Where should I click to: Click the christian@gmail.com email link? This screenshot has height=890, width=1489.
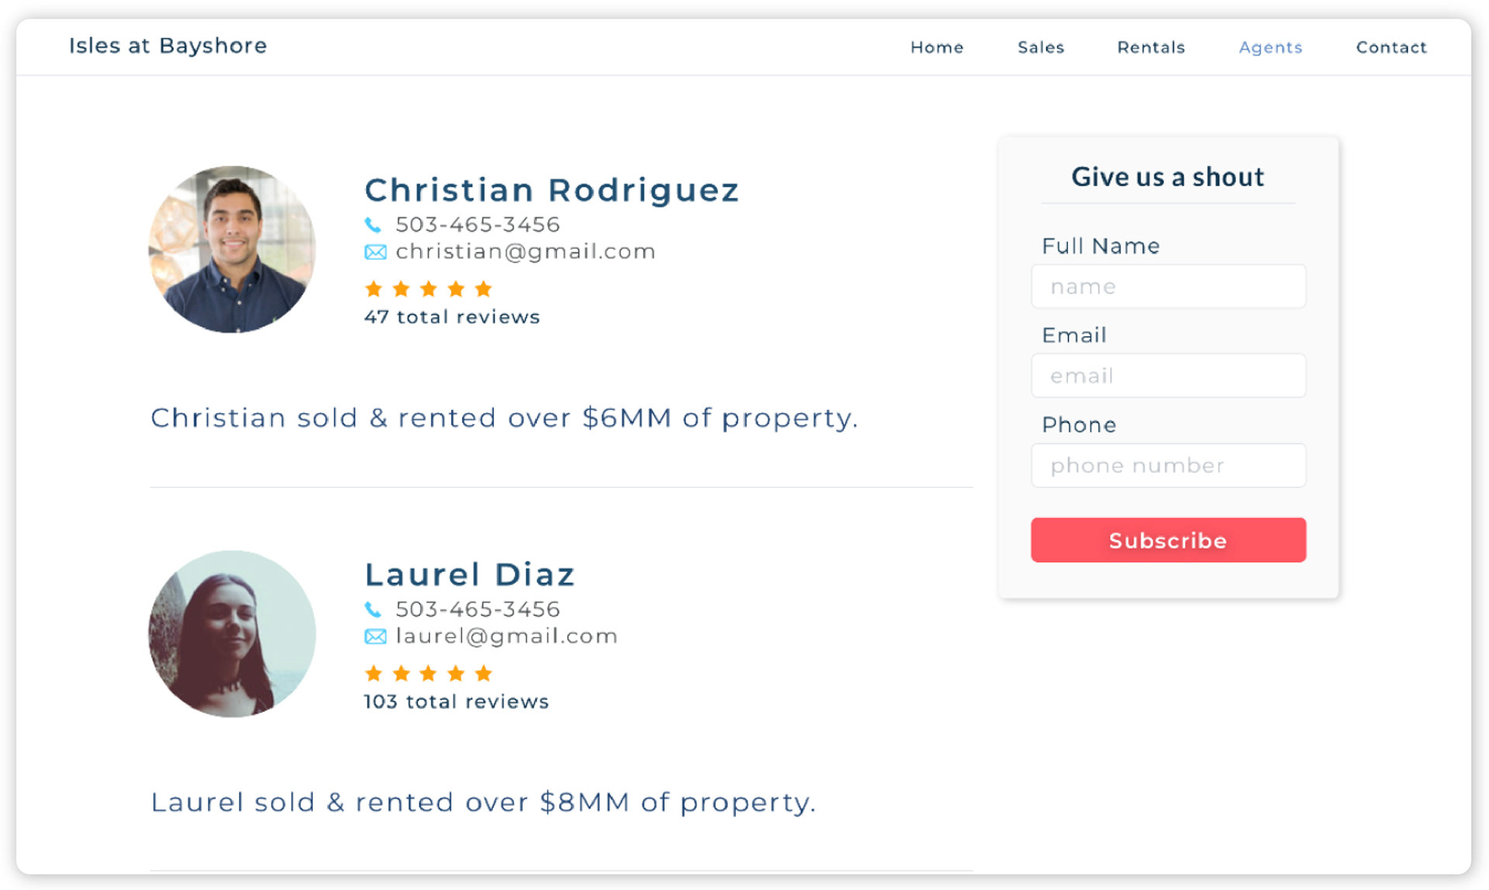[525, 252]
